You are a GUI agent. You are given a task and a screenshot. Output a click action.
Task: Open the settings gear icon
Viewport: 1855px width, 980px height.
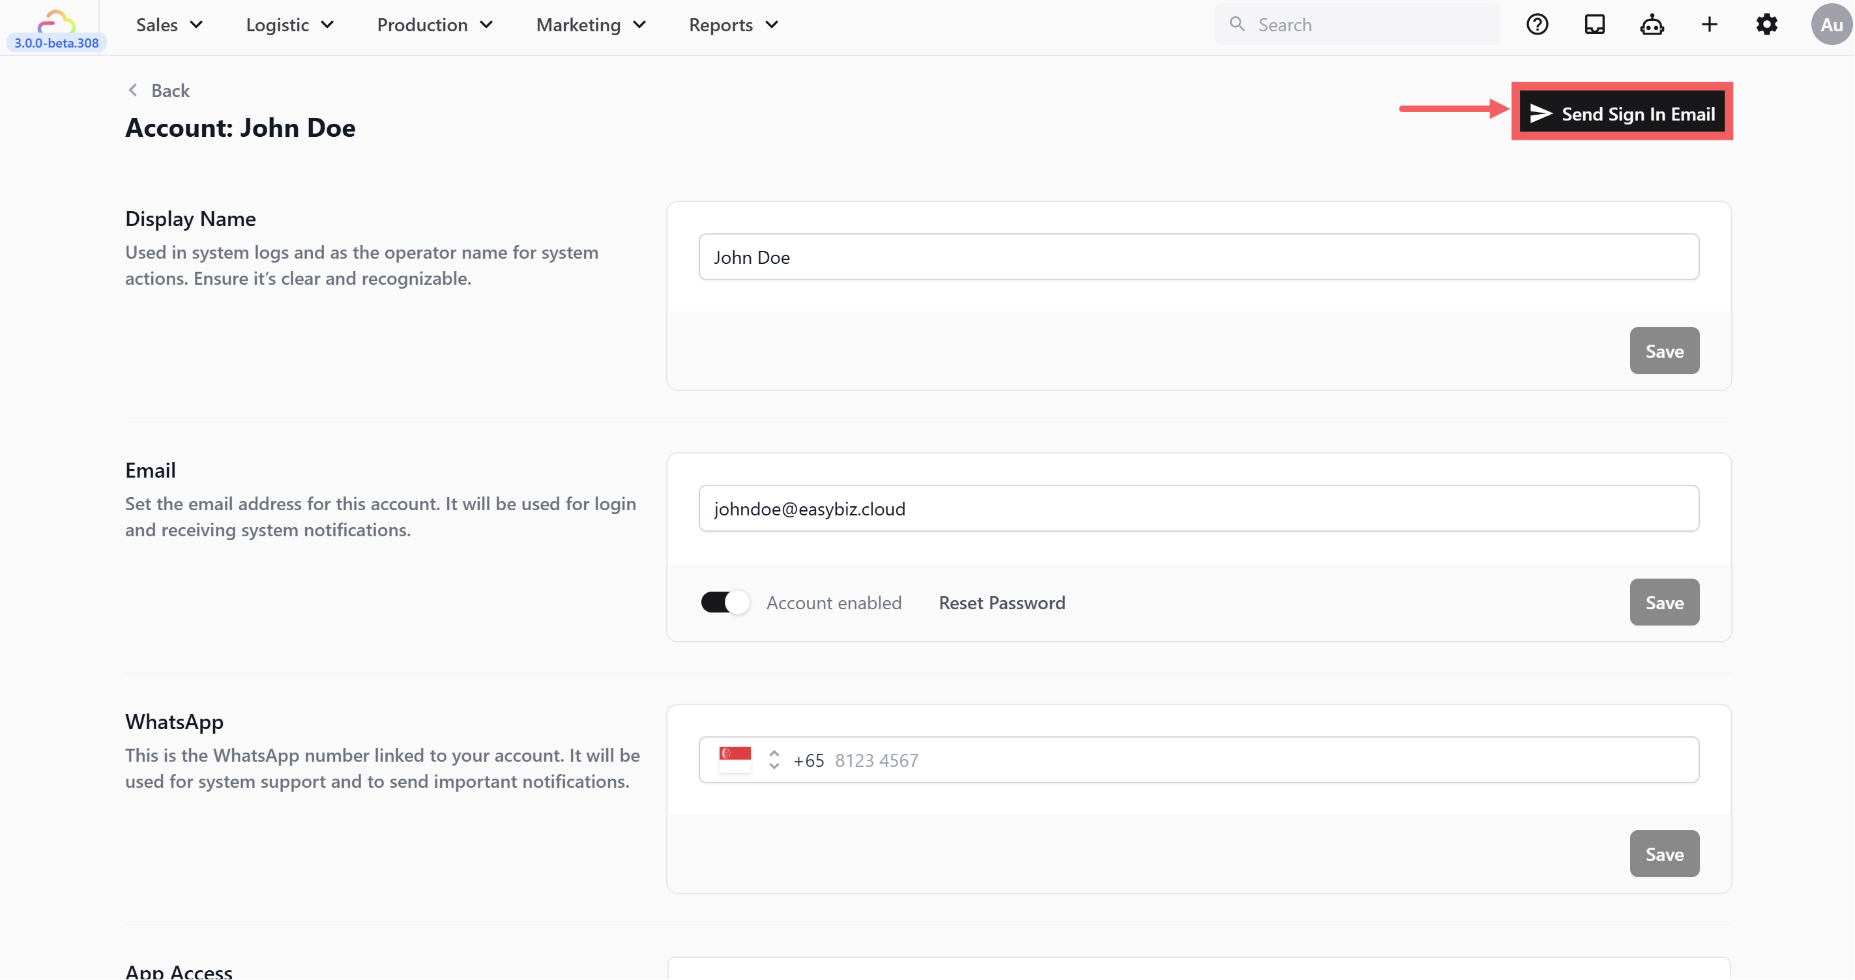(x=1766, y=25)
